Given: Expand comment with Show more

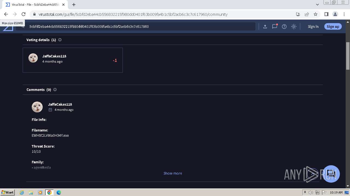Looking at the screenshot, I should coord(173,173).
